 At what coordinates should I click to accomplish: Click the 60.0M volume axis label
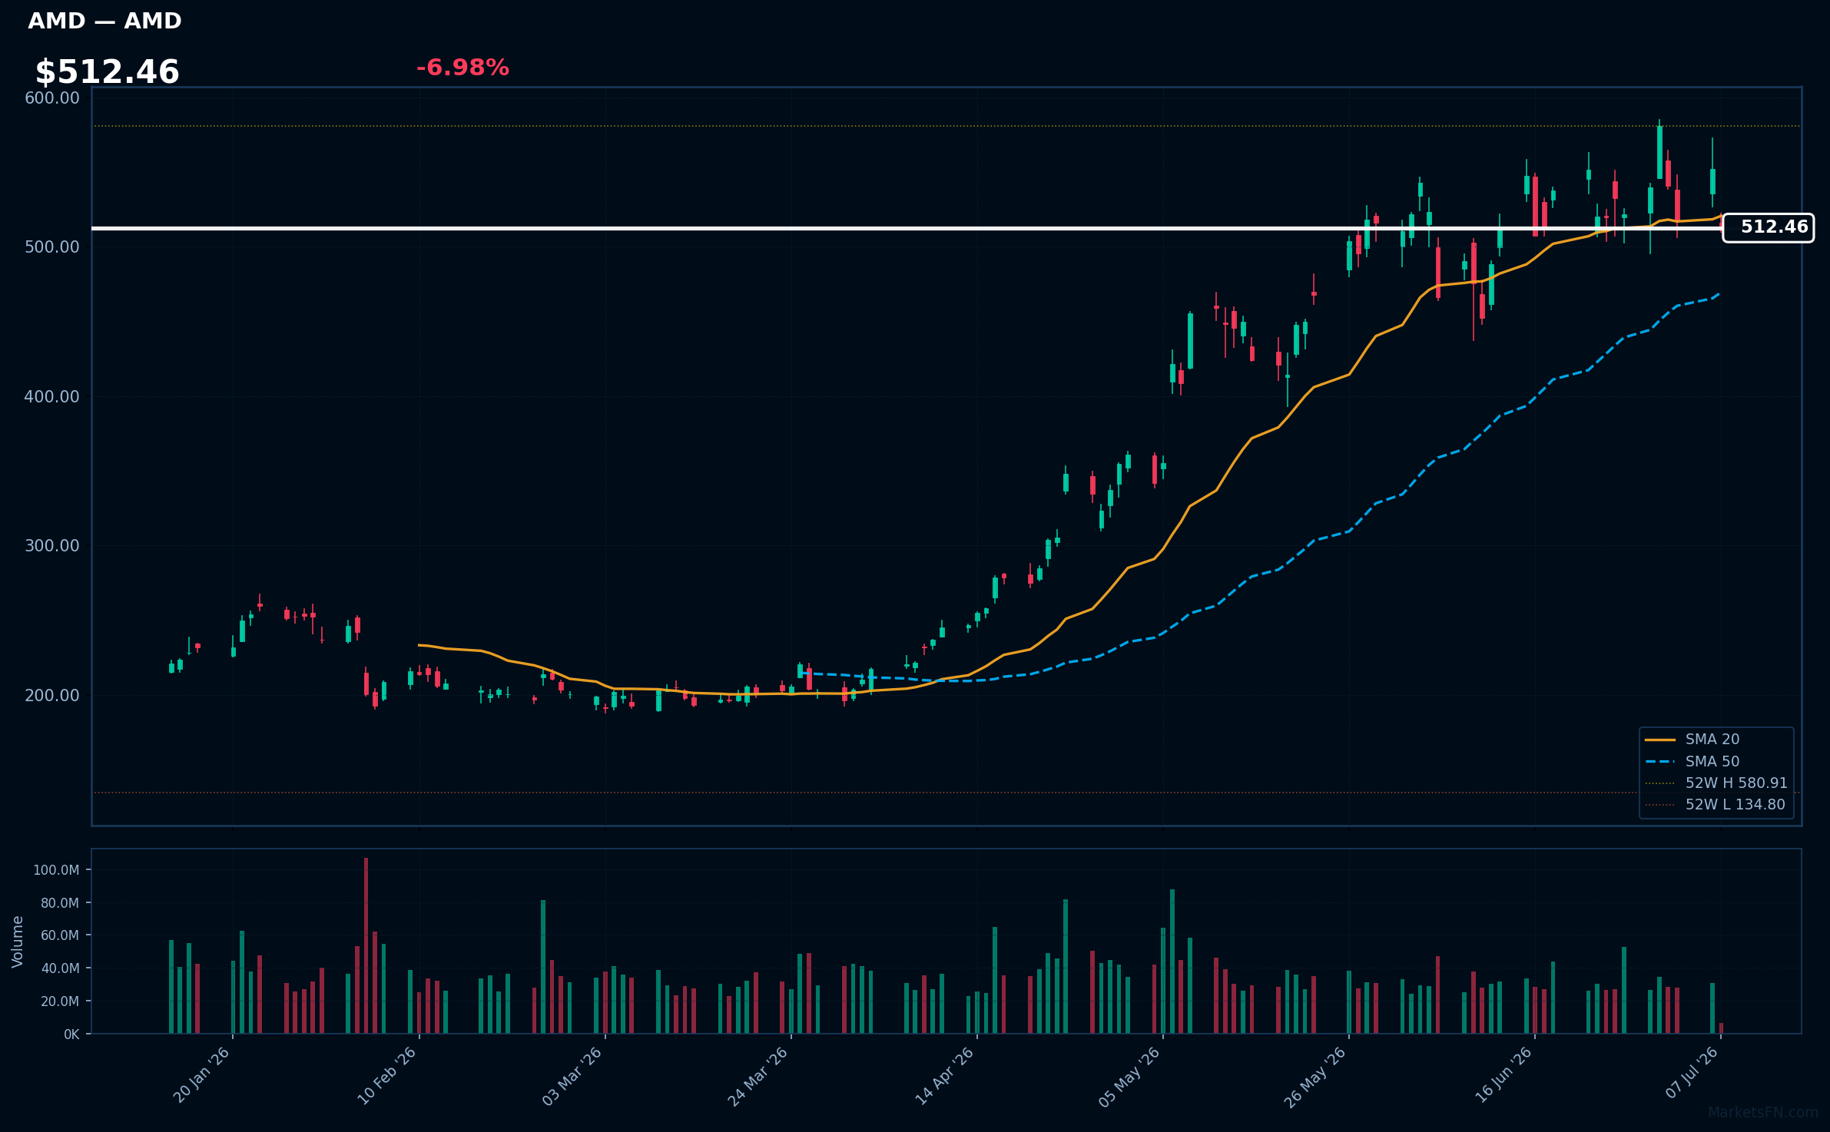click(x=60, y=935)
